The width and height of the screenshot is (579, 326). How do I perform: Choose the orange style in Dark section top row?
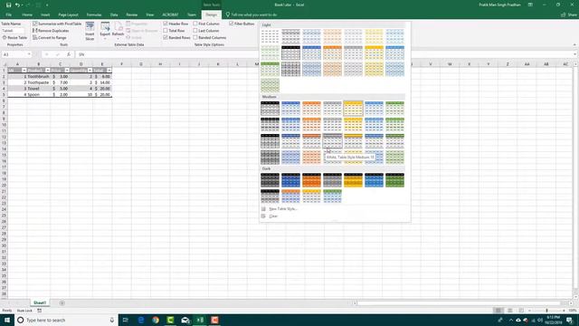click(311, 180)
